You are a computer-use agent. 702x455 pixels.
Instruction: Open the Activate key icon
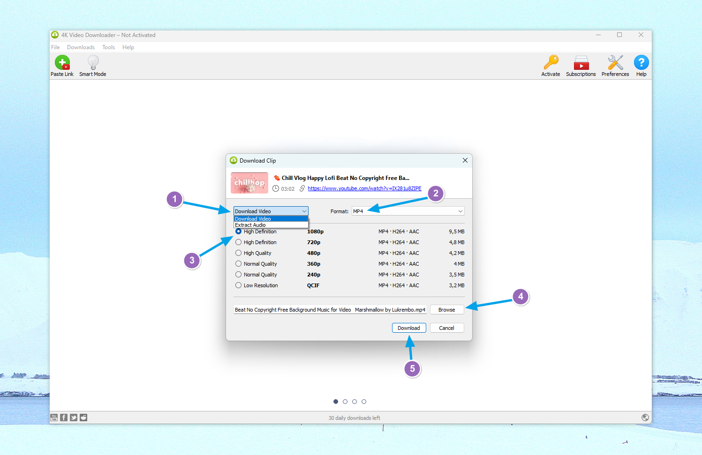point(551,63)
